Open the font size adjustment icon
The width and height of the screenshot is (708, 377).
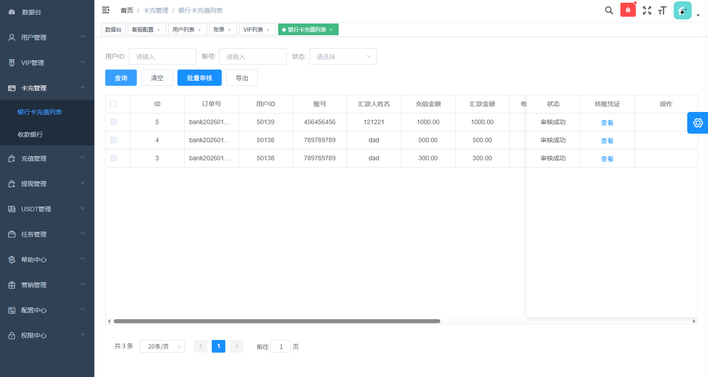coord(662,10)
